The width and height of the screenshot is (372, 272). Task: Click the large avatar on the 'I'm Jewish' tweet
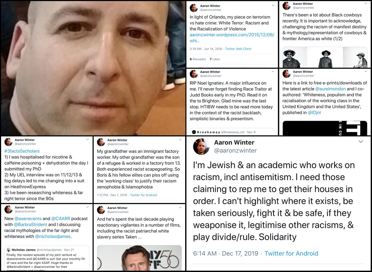coord(201,146)
